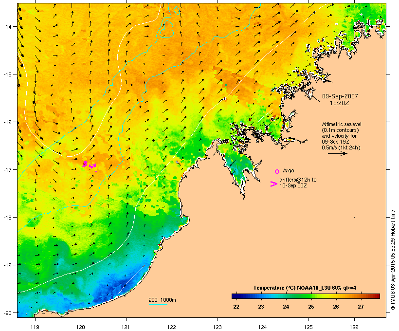Click the 'Argo' legend label
Viewport: 399px width, 331px height.
click(x=289, y=170)
